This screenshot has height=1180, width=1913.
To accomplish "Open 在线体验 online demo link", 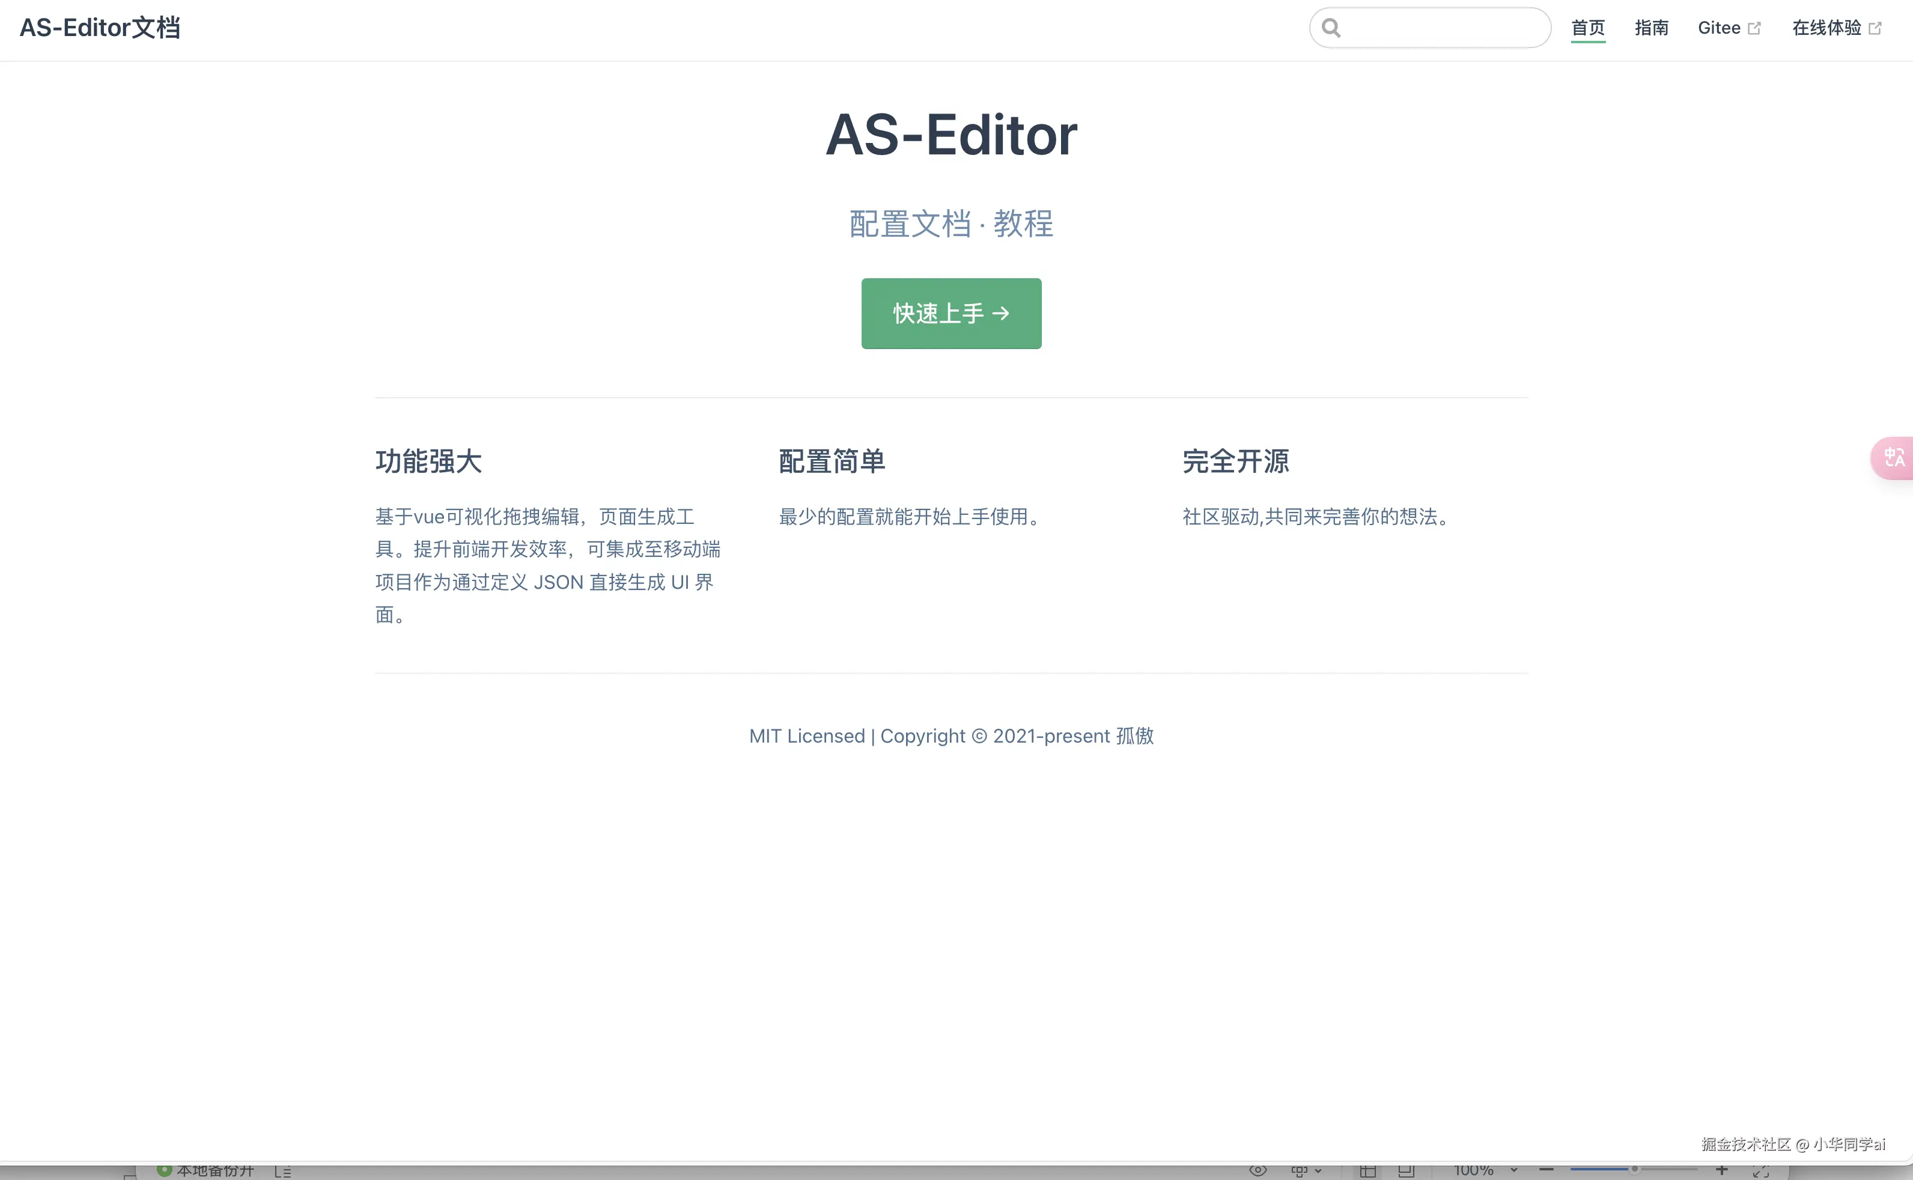I will 1826,28.
